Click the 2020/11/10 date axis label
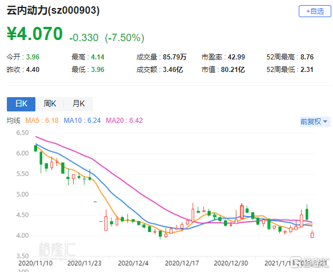 [x=35, y=263]
